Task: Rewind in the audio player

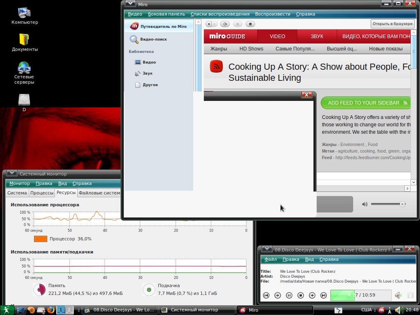Action: coord(278,295)
